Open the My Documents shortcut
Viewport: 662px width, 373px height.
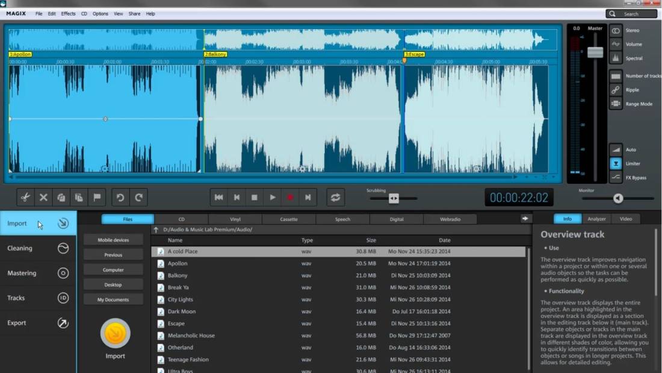[x=113, y=299]
